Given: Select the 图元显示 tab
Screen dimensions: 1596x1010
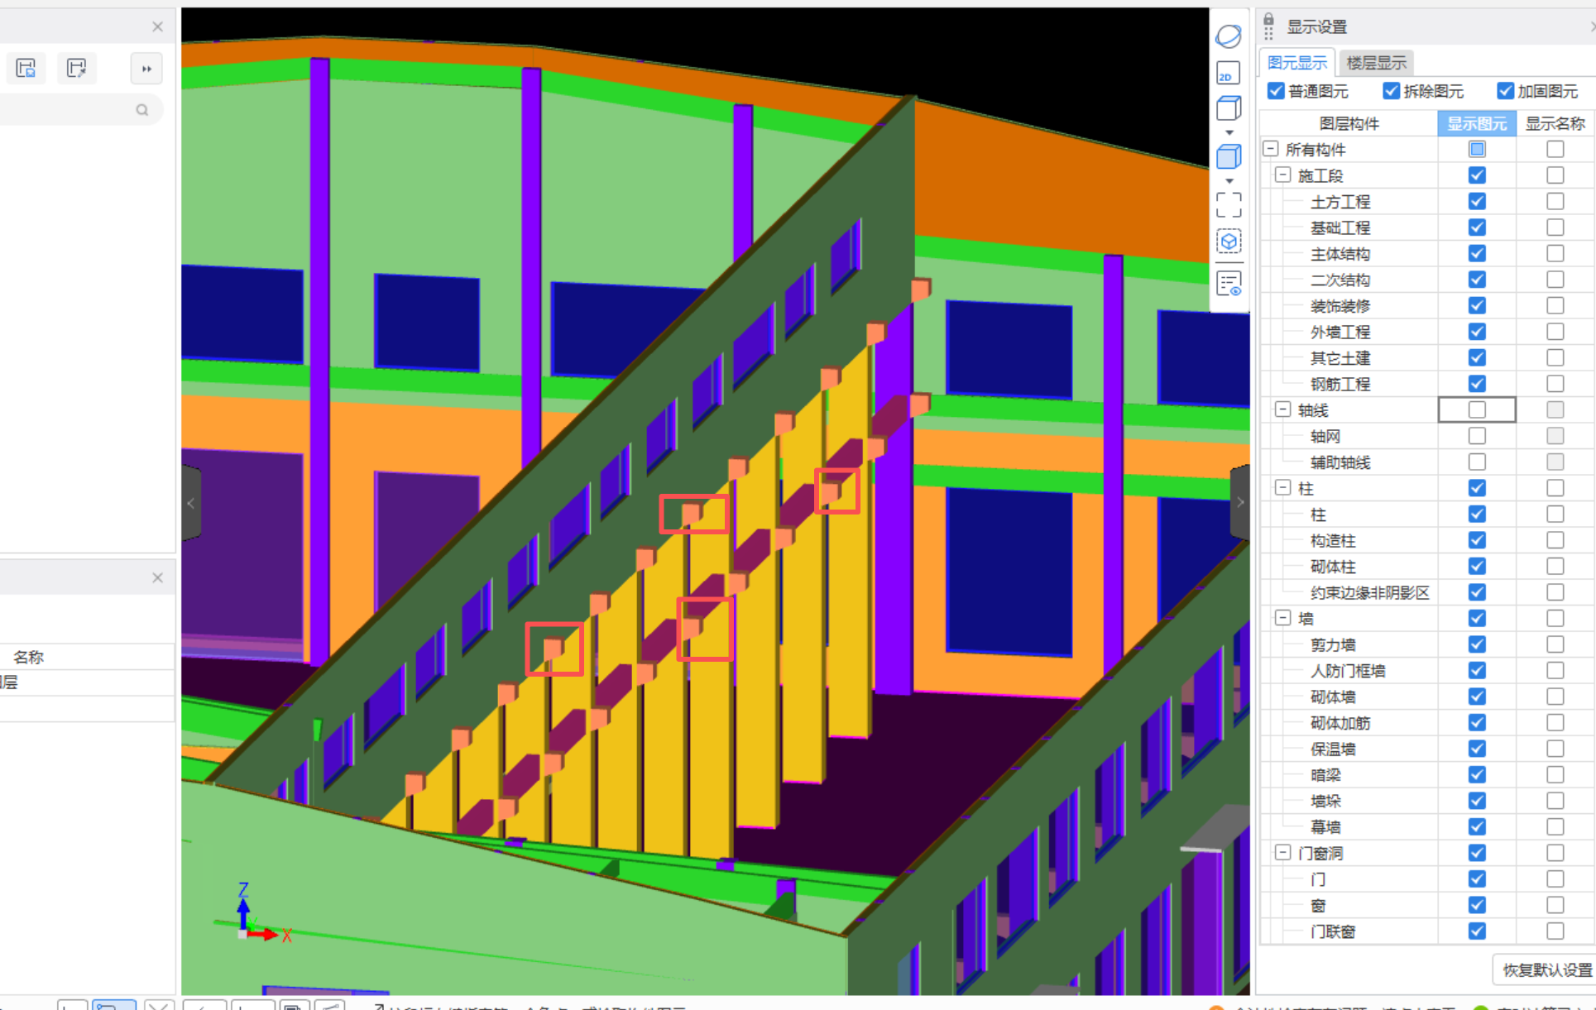Looking at the screenshot, I should pyautogui.click(x=1296, y=63).
